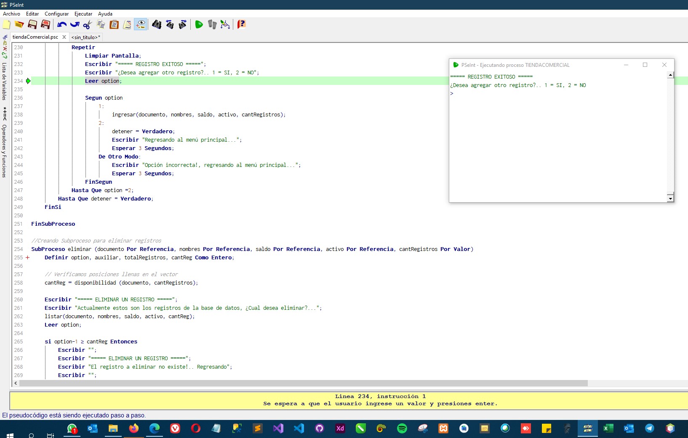Open Spotify from the taskbar

(x=402, y=428)
